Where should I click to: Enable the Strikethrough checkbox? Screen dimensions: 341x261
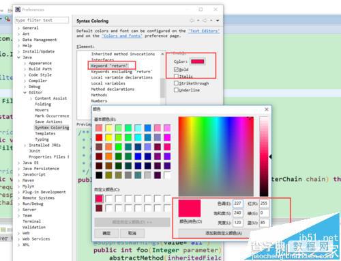pyautogui.click(x=176, y=83)
